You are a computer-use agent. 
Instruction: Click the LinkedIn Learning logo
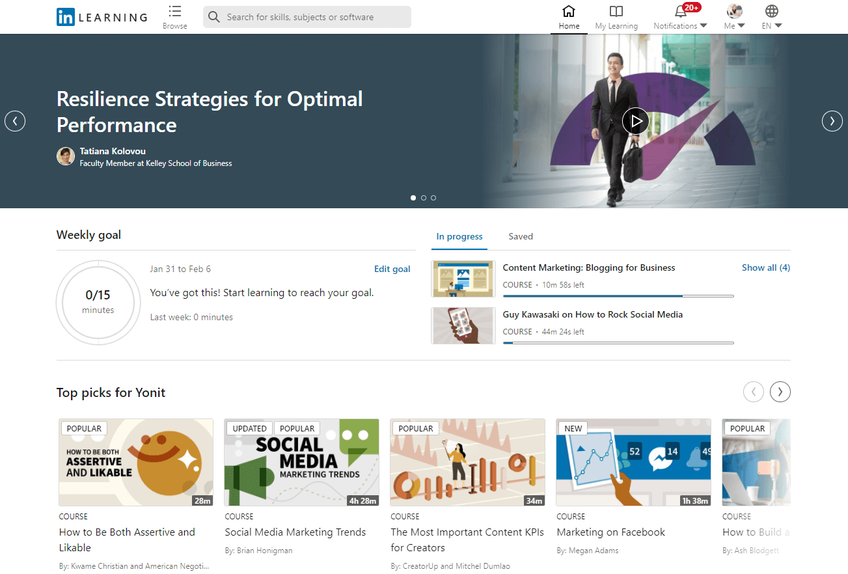[x=102, y=18]
